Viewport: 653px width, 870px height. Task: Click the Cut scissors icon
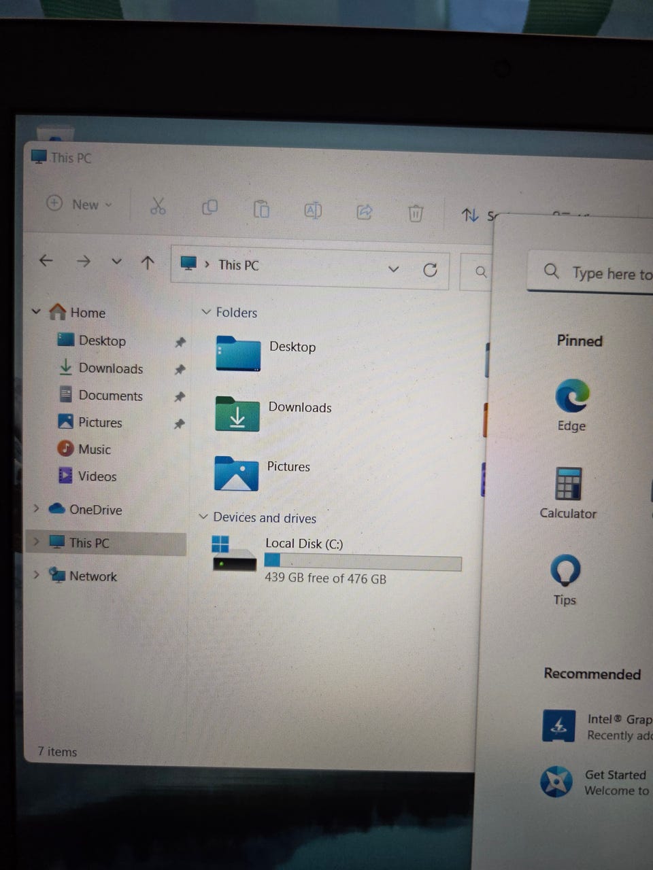point(158,206)
